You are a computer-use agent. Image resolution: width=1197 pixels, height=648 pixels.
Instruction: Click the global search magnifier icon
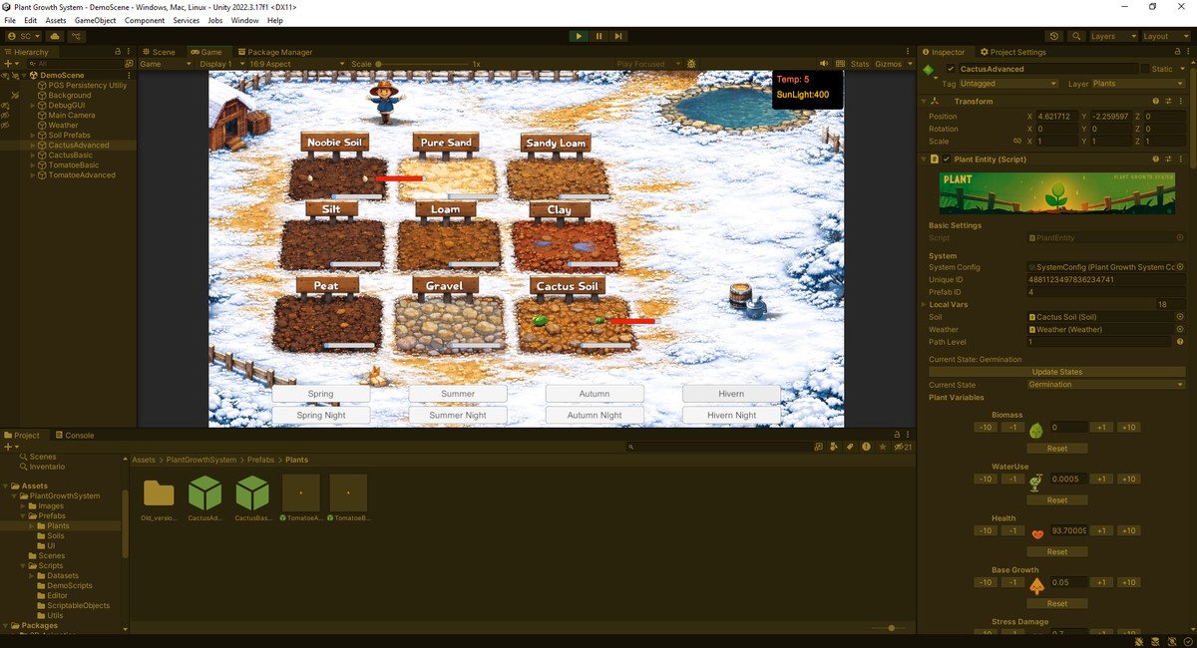coord(1077,36)
